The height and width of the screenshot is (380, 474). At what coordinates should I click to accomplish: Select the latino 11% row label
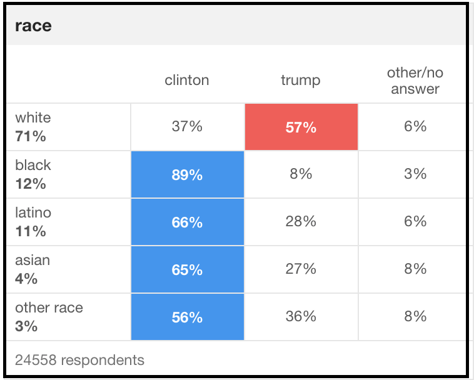[x=33, y=222]
